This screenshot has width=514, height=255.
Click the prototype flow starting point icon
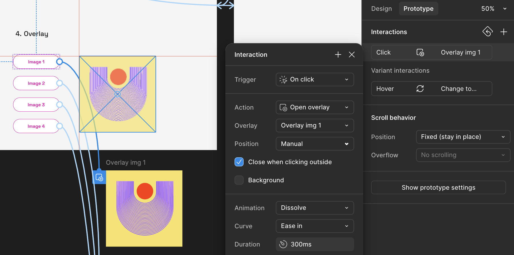pos(487,32)
